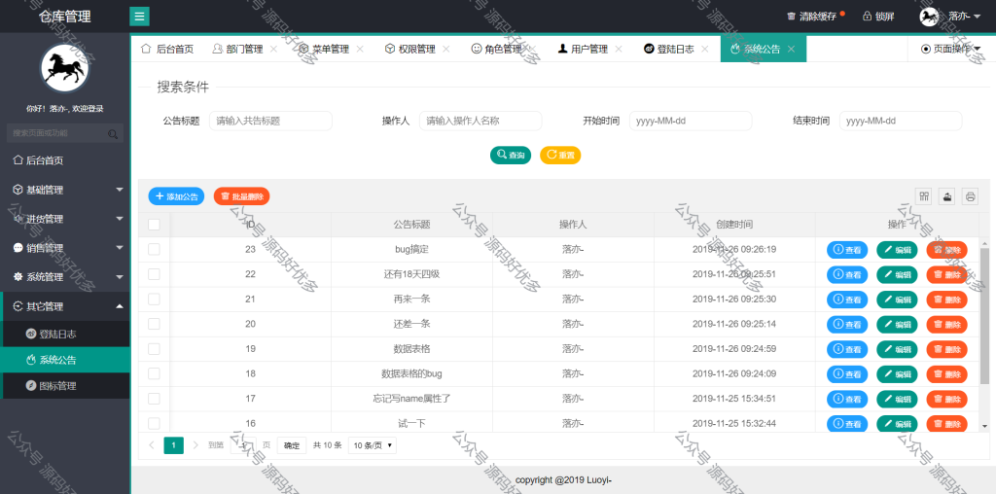
Task: Select 系统公告 in the sidebar
Action: 65,360
